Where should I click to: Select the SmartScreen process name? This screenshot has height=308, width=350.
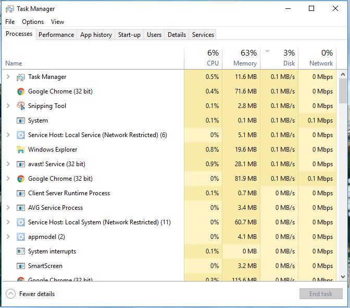45,266
